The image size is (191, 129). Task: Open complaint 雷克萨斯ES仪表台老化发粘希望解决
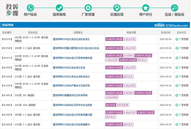pyautogui.click(x=71, y=124)
